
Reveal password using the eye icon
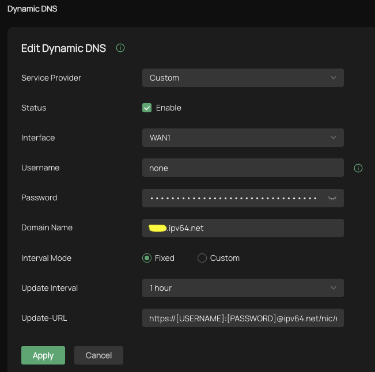(332, 198)
